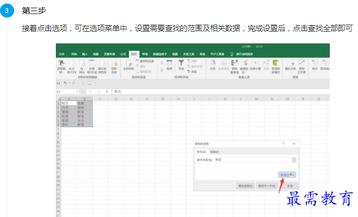Click the Redo arrow icon

pyautogui.click(x=73, y=83)
